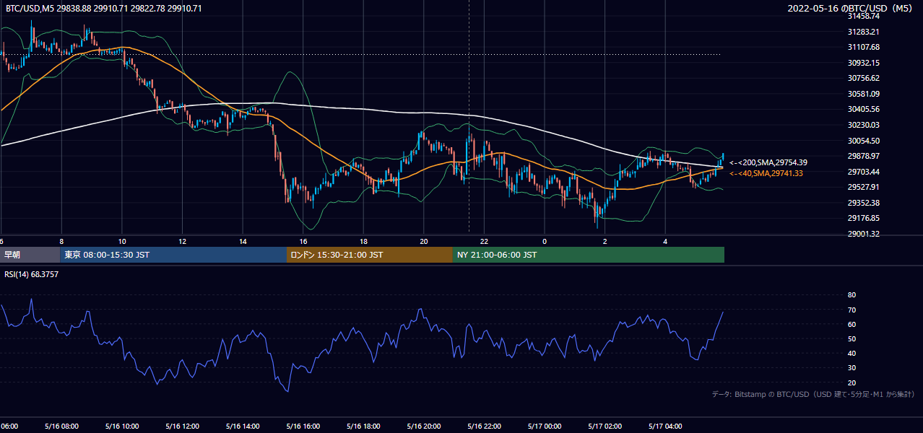This screenshot has width=923, height=433.
Task: Click RSI axis level 30
Action: 852,368
